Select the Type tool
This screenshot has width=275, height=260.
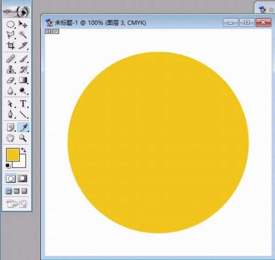[x=22, y=104]
